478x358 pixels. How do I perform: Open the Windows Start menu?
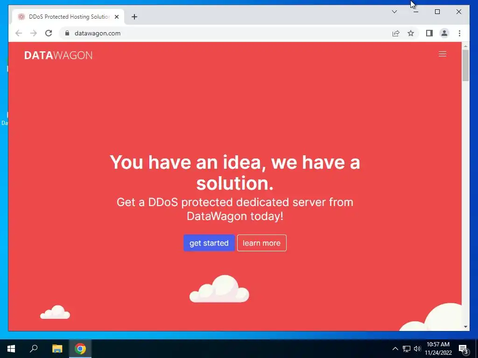click(x=11, y=349)
